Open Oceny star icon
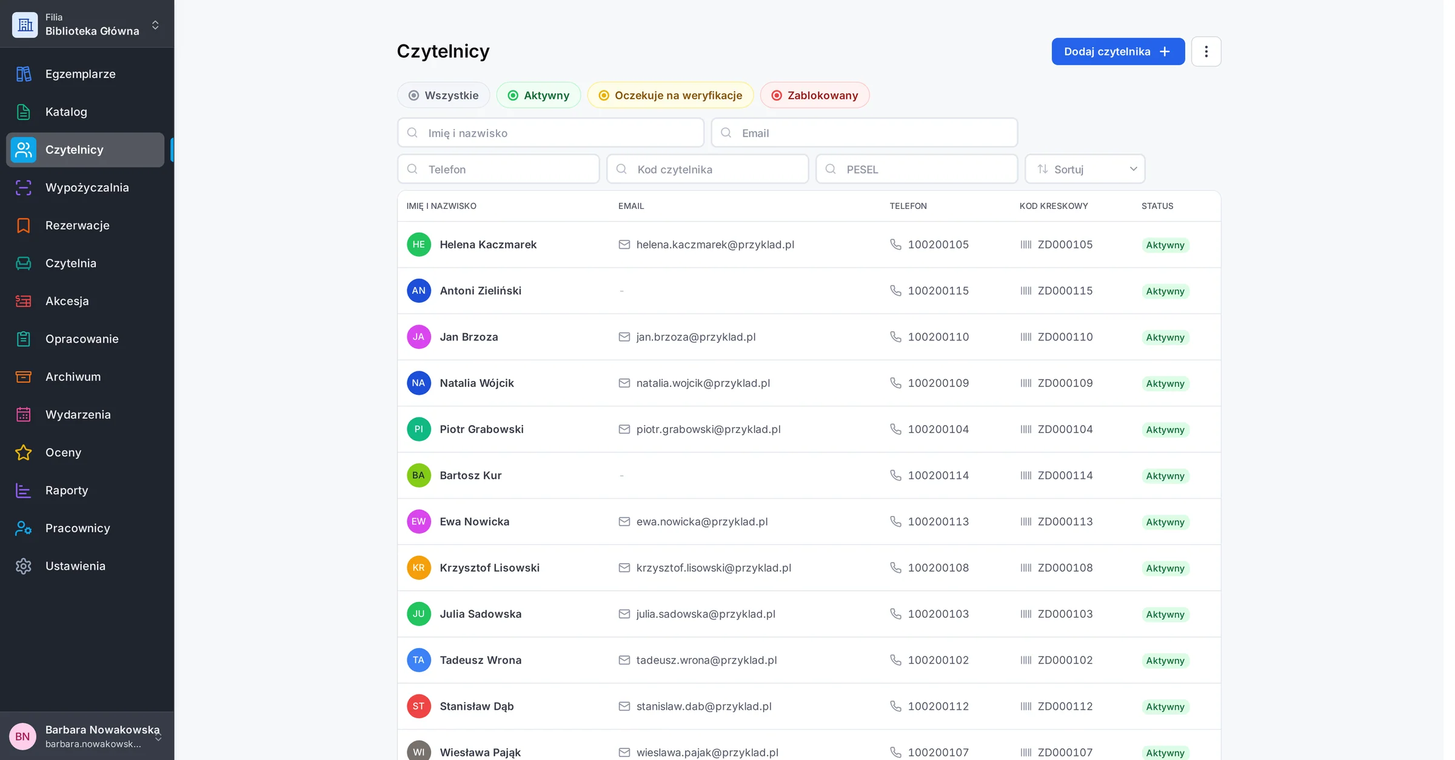 tap(23, 452)
